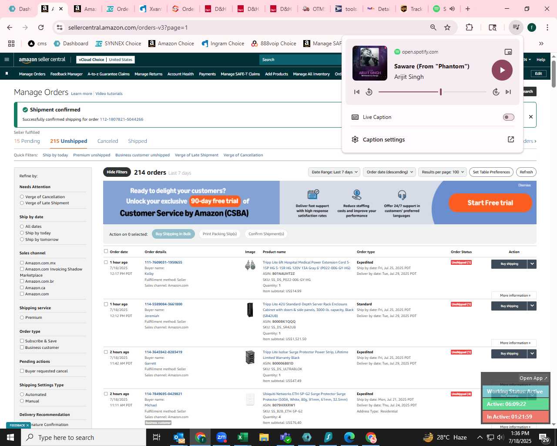Open Chrome three-dot menu
The height and width of the screenshot is (446, 557).
tap(547, 27)
